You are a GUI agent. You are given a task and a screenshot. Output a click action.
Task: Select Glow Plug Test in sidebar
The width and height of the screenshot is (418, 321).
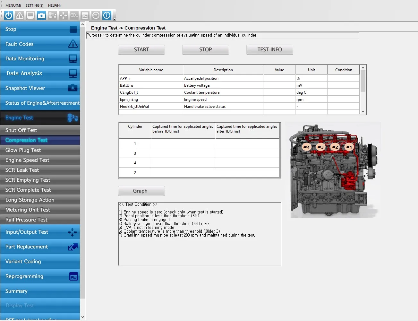click(x=23, y=150)
